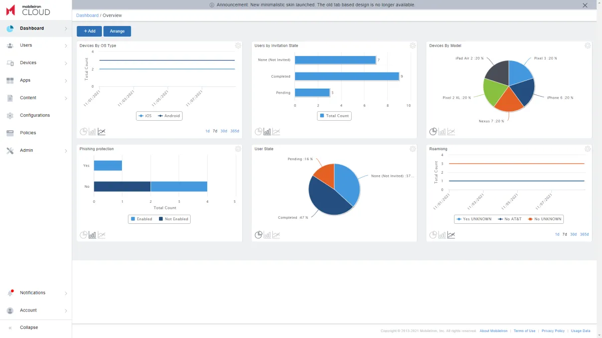602x338 pixels.
Task: Open Notifications bell in sidebar
Action: [10, 292]
